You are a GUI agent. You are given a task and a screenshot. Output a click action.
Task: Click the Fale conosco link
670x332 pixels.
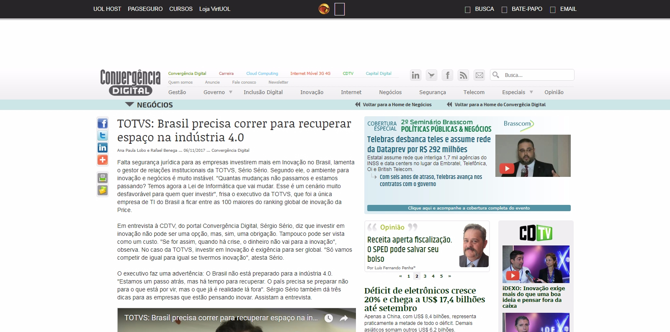coord(244,82)
